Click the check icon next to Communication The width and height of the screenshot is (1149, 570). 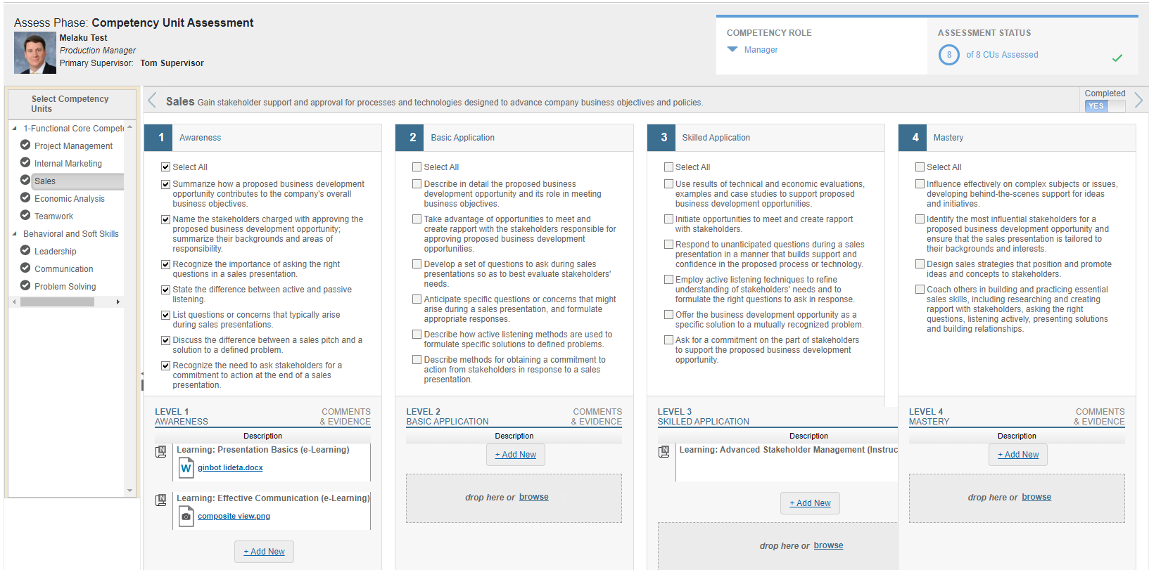(25, 268)
